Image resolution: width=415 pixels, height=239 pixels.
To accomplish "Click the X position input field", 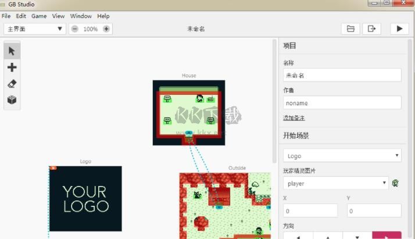I will pyautogui.click(x=310, y=211).
